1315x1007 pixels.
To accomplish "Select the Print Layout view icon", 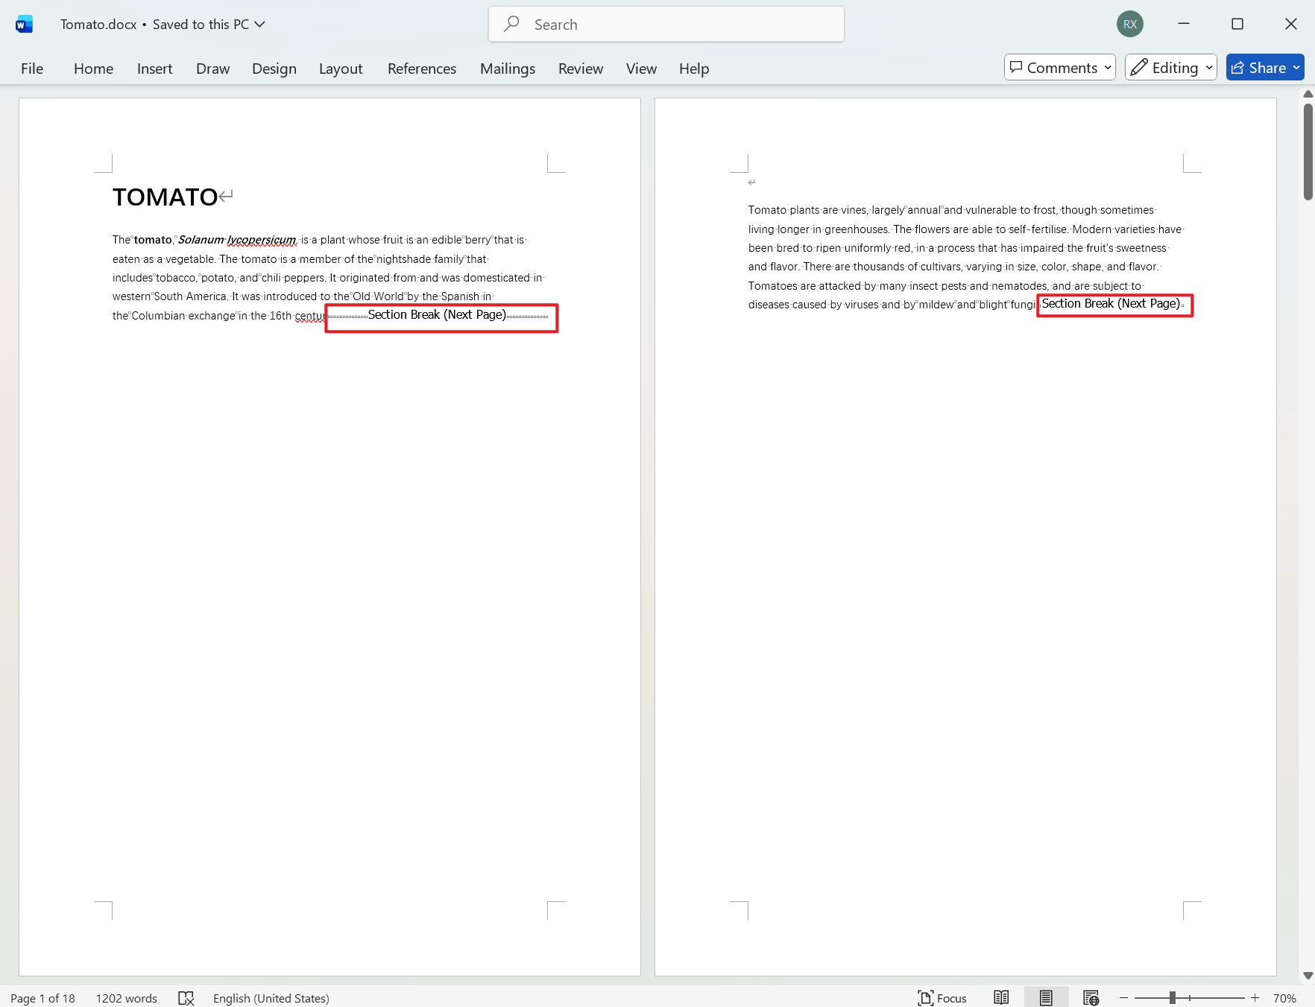I will tap(1045, 997).
